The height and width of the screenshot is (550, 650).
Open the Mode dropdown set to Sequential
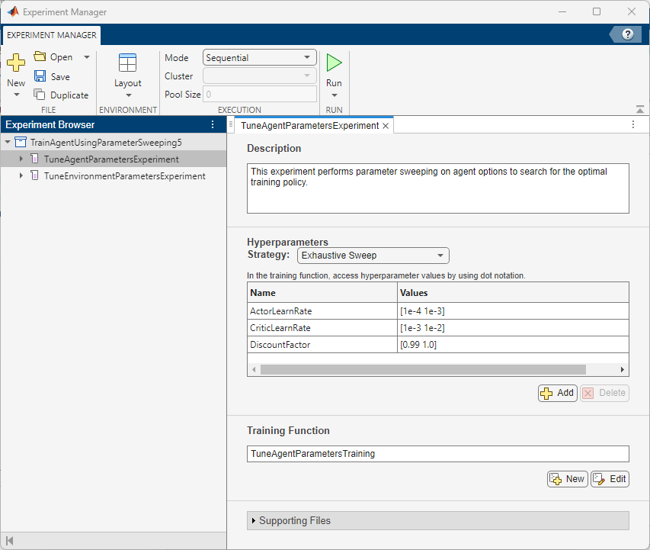[260, 58]
